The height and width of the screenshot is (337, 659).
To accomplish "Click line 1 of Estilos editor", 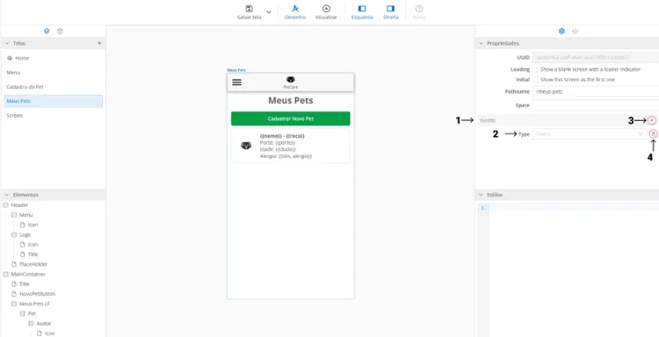I will [574, 208].
